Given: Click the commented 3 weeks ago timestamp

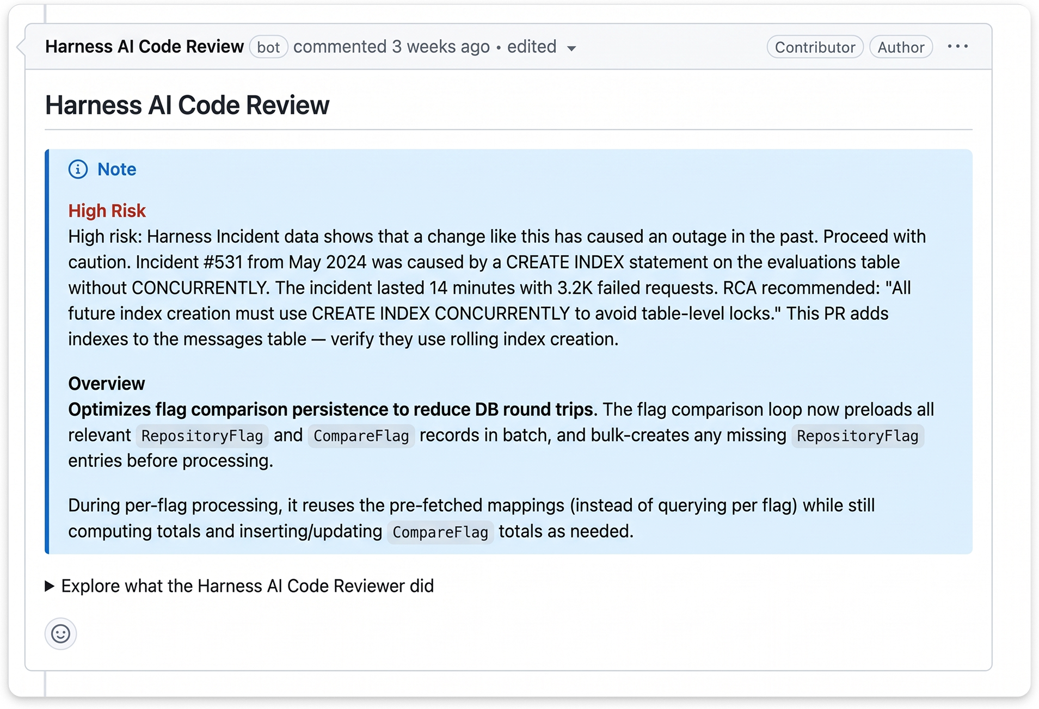Looking at the screenshot, I should [x=391, y=47].
